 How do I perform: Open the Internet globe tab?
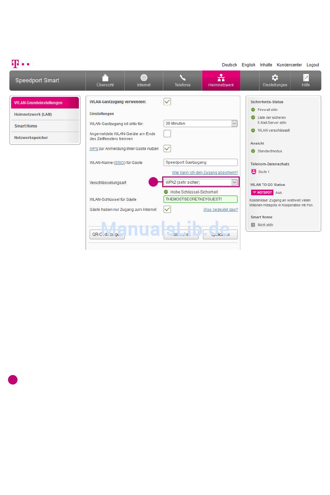click(144, 81)
